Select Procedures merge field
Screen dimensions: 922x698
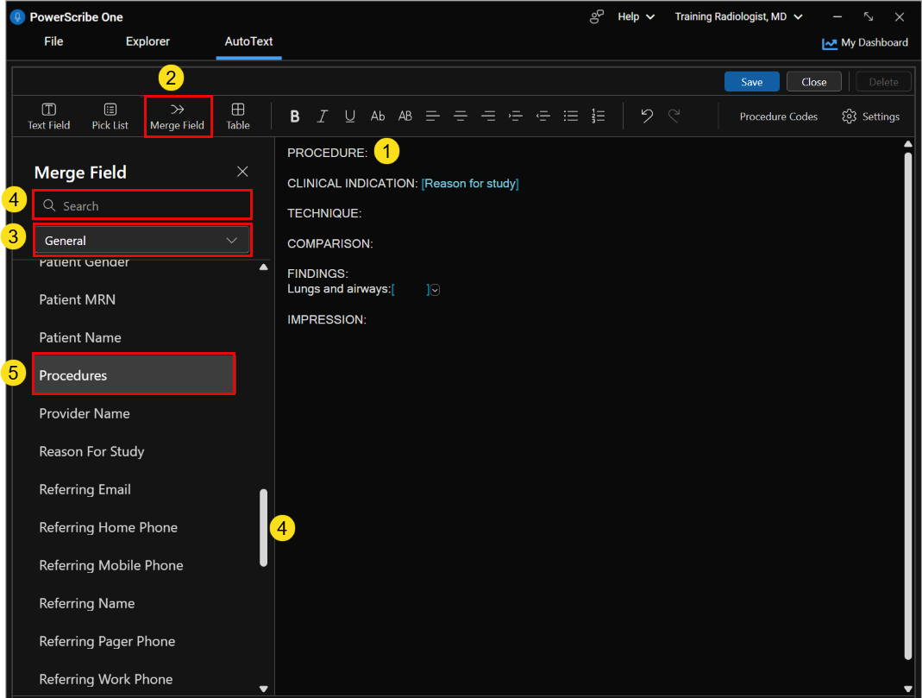coord(134,375)
